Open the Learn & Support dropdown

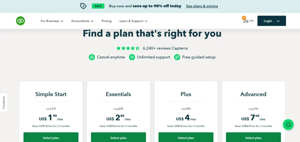(x=134, y=21)
